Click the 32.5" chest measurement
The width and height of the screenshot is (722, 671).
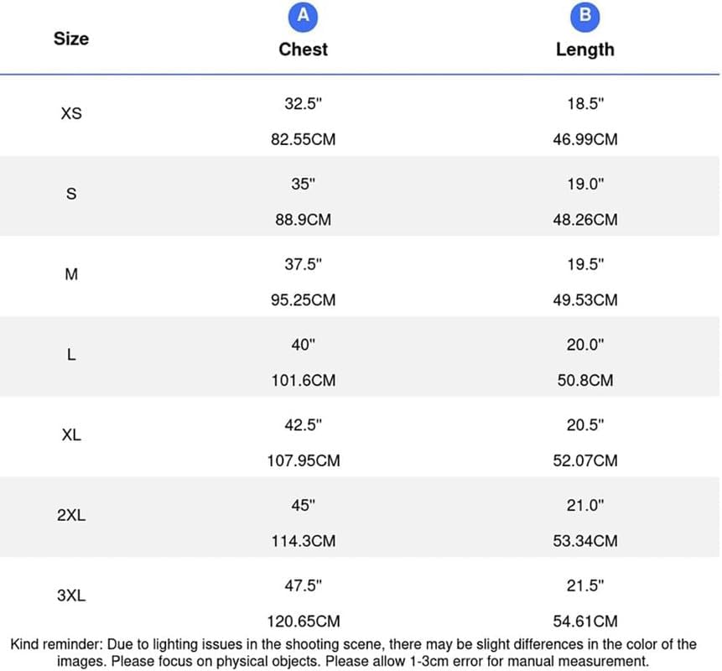(303, 104)
